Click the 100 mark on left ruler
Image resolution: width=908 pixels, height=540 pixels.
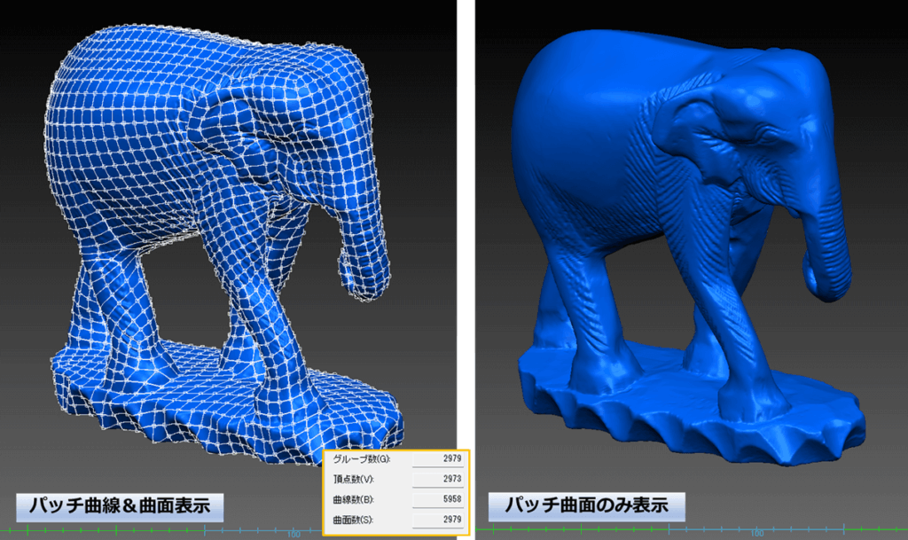tap(291, 534)
